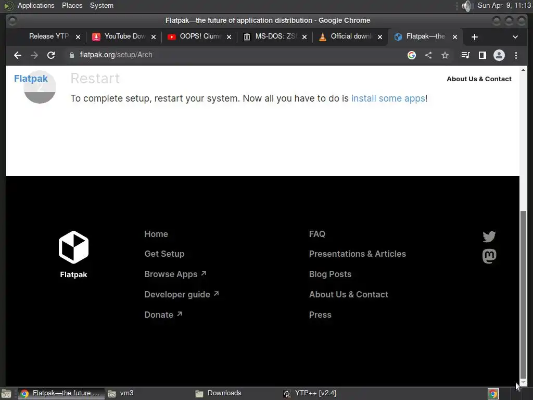The image size is (533, 400).
Task: Switch to the OOPS! Clums tab
Action: [199, 36]
